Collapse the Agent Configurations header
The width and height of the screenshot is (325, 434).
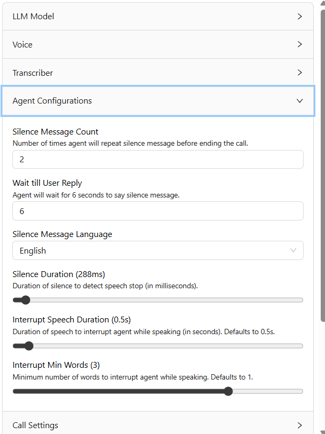(158, 101)
